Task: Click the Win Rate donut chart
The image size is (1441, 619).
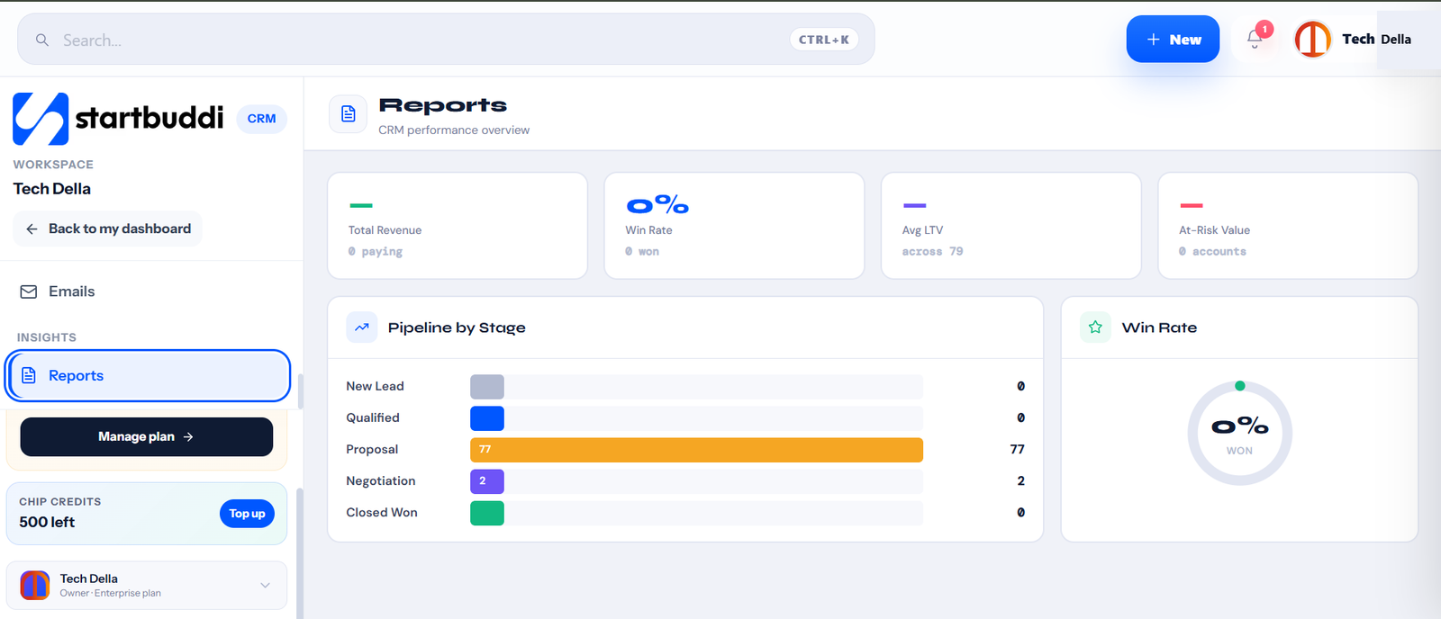Action: pyautogui.click(x=1239, y=433)
